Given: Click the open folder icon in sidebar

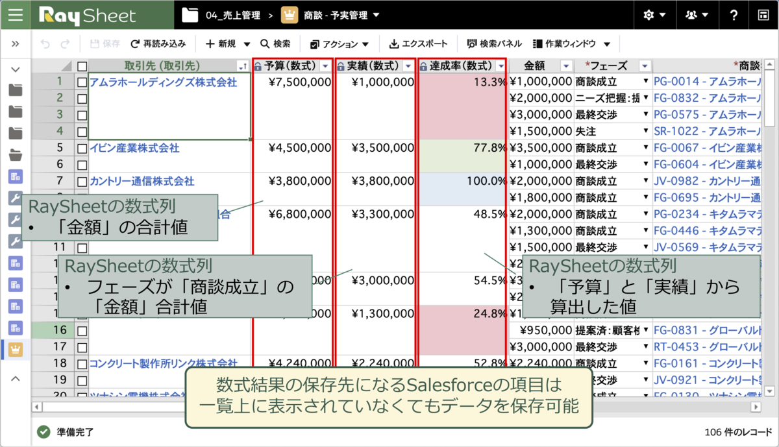Looking at the screenshot, I should click(x=16, y=155).
